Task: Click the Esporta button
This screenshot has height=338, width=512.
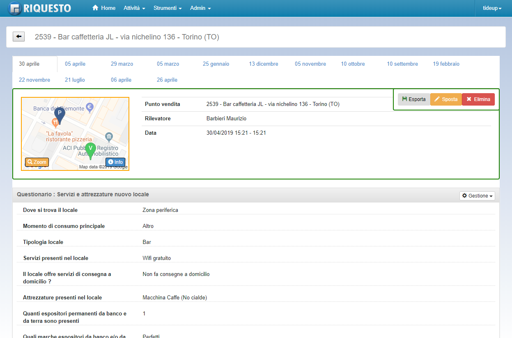Action: click(x=414, y=99)
